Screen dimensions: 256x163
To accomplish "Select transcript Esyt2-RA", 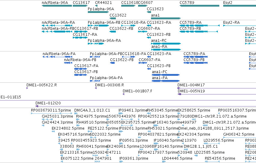I will [x=239, y=26].
